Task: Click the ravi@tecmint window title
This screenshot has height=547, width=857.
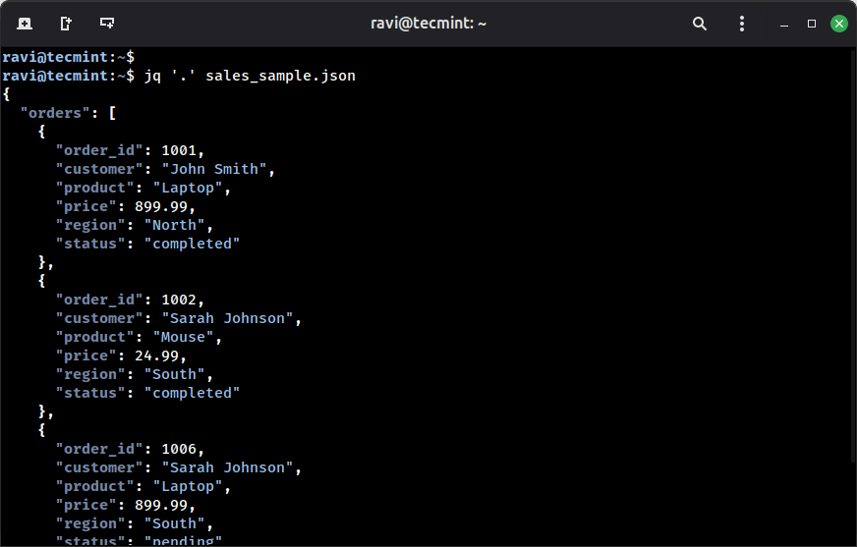Action: click(428, 24)
